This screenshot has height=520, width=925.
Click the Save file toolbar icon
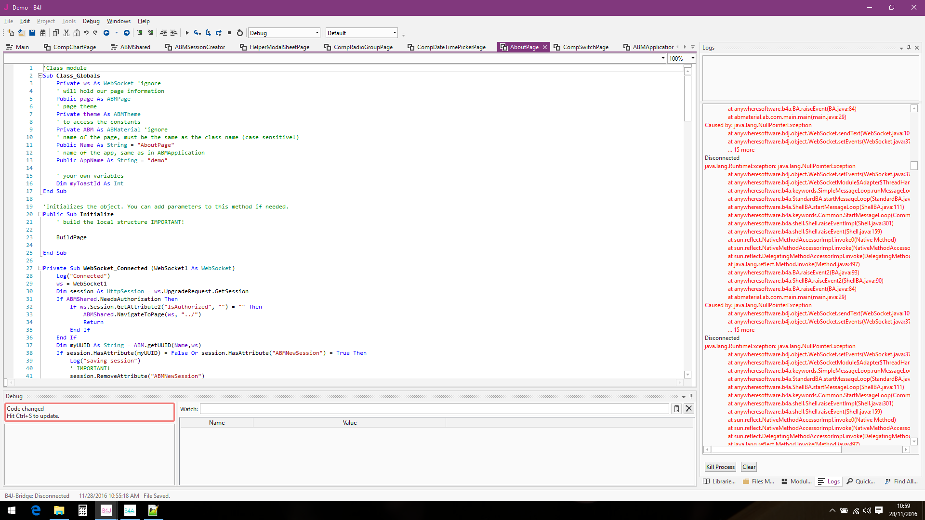(32, 33)
